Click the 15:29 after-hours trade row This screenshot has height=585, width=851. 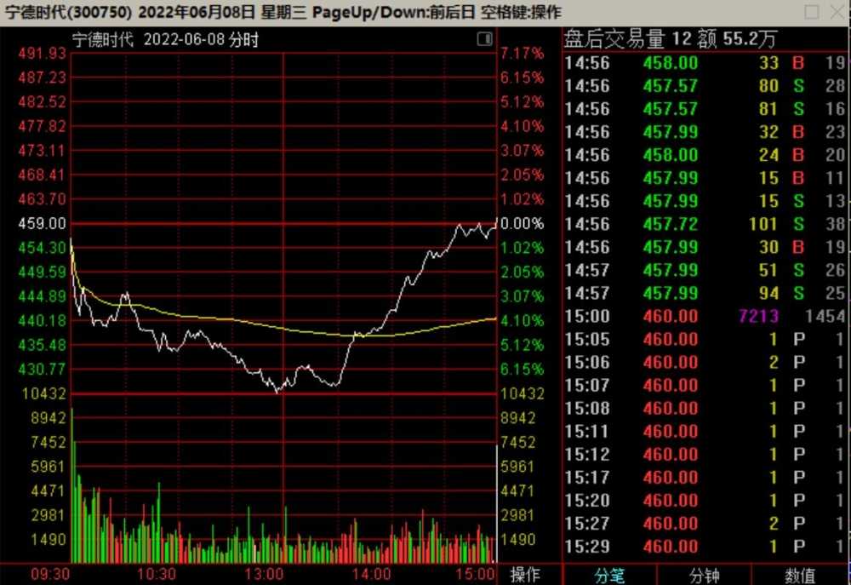click(705, 546)
